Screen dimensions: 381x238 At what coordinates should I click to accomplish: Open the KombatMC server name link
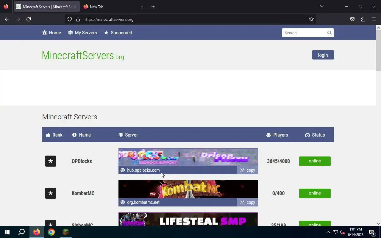click(83, 193)
